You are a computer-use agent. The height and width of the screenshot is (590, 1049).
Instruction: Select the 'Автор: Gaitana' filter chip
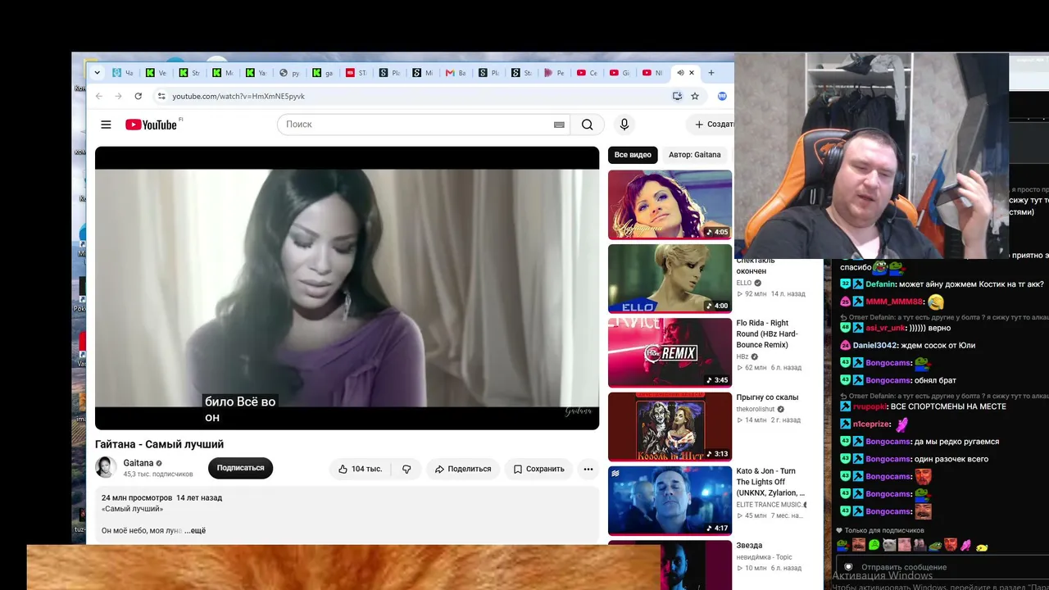[695, 155]
